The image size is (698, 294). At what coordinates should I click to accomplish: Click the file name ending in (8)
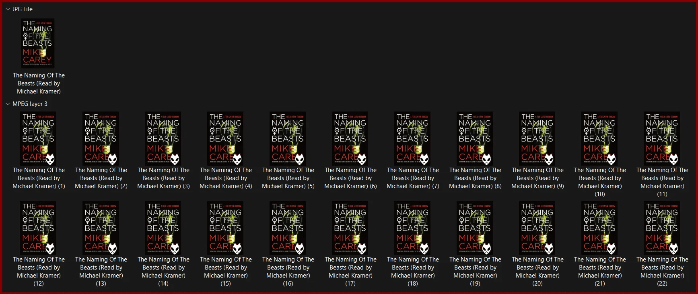[475, 178]
